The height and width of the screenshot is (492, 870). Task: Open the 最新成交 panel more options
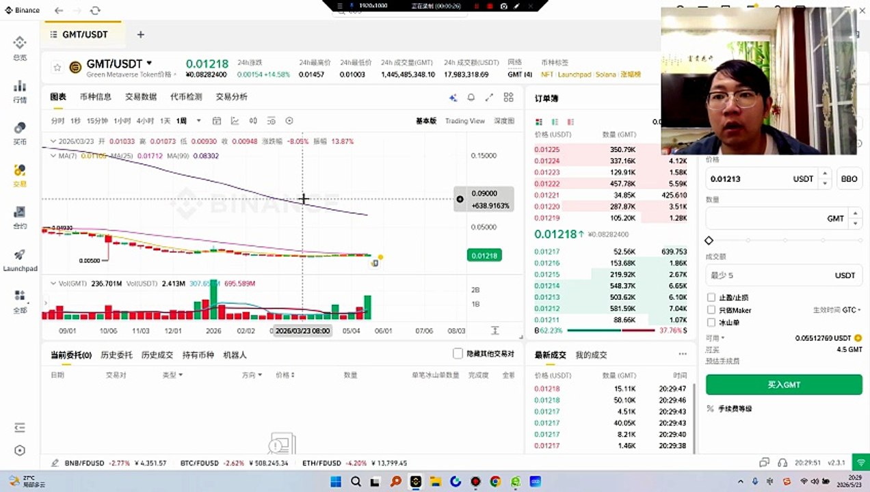pos(683,354)
